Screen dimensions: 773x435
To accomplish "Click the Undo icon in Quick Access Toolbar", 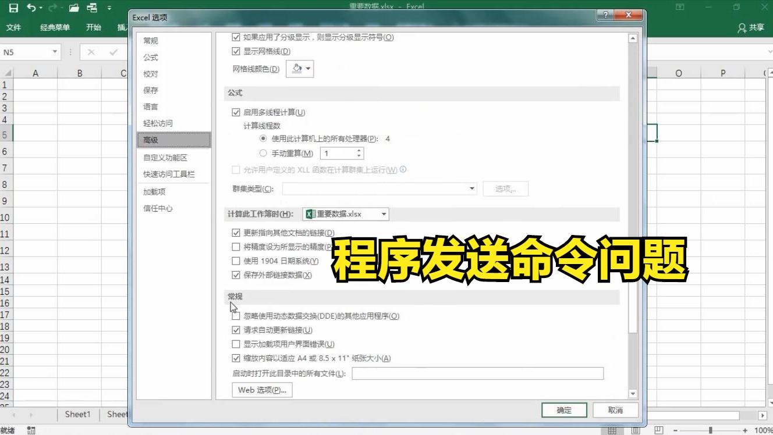I will [x=30, y=7].
